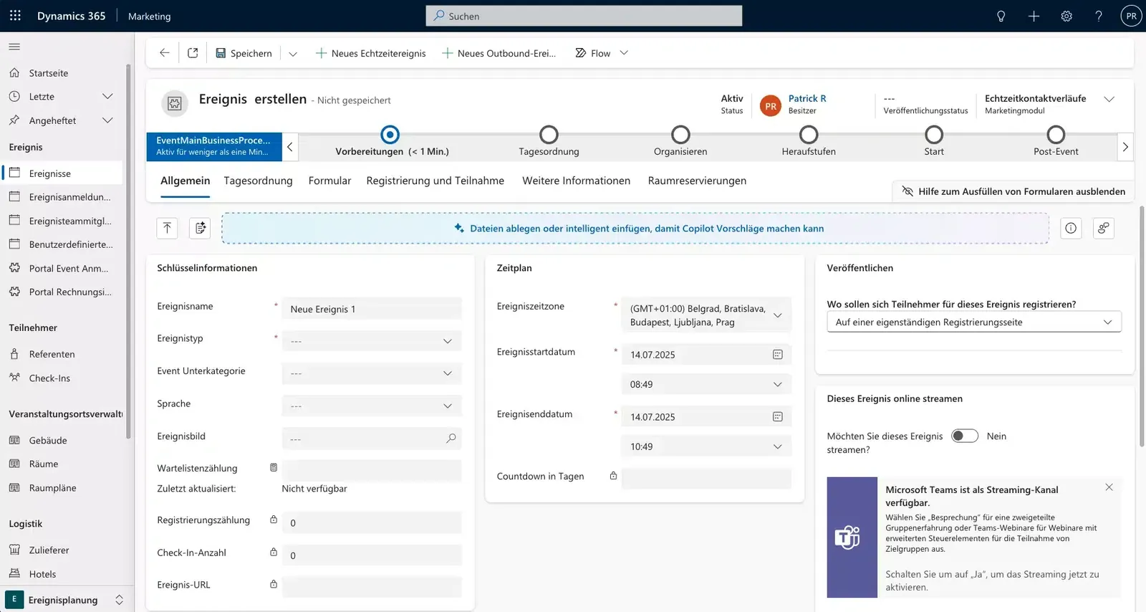Close the Microsoft Teams streaming notice
This screenshot has width=1146, height=612.
pos(1109,487)
